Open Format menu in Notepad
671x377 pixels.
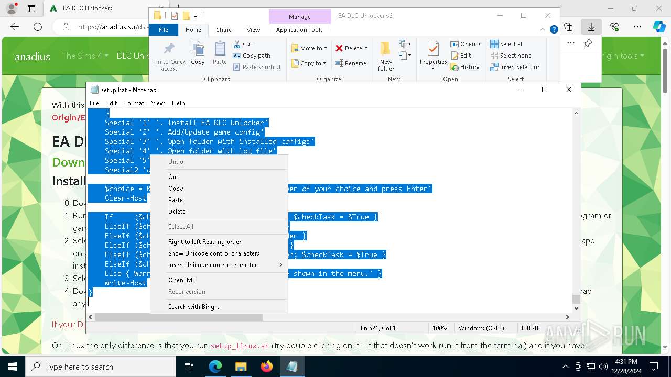(x=134, y=103)
